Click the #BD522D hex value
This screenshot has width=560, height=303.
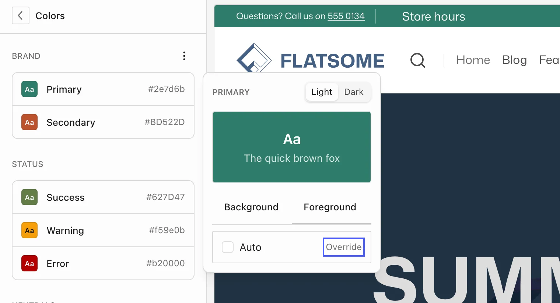pyautogui.click(x=165, y=122)
